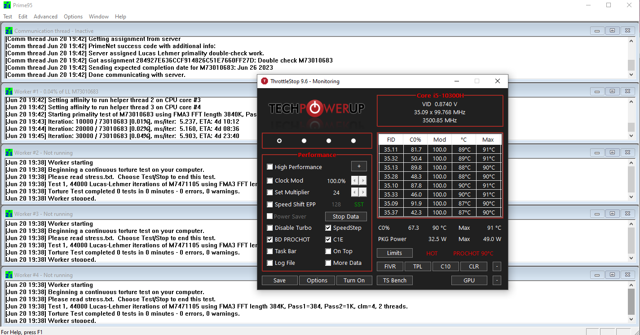Enable the Clock Mod checkbox

click(x=270, y=181)
